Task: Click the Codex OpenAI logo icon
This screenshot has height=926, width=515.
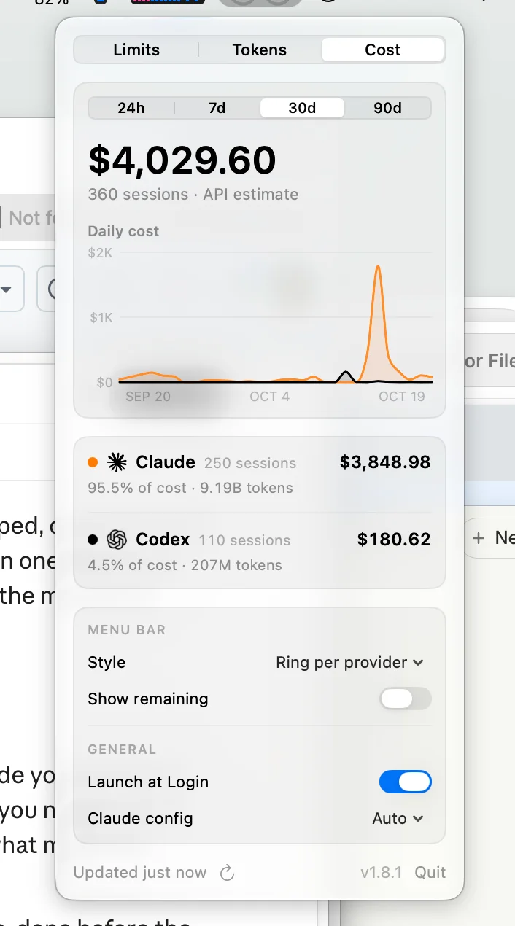Action: (117, 540)
